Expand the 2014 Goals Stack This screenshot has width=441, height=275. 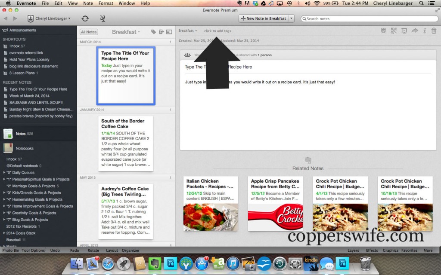pyautogui.click(x=4, y=233)
